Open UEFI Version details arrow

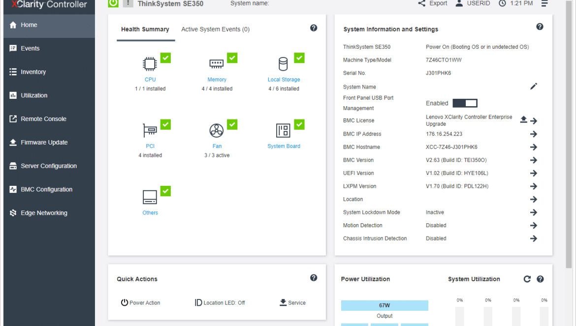[x=534, y=173]
